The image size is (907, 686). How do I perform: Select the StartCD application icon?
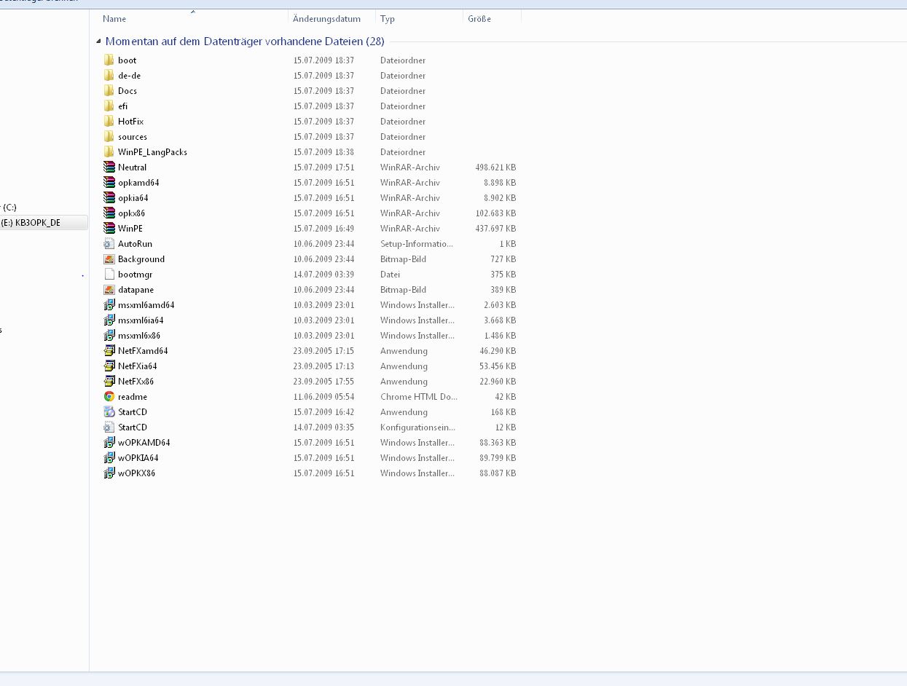(109, 412)
